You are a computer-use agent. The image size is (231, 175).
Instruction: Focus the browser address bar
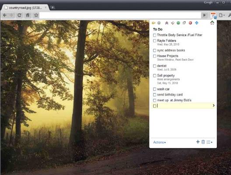pos(120,15)
